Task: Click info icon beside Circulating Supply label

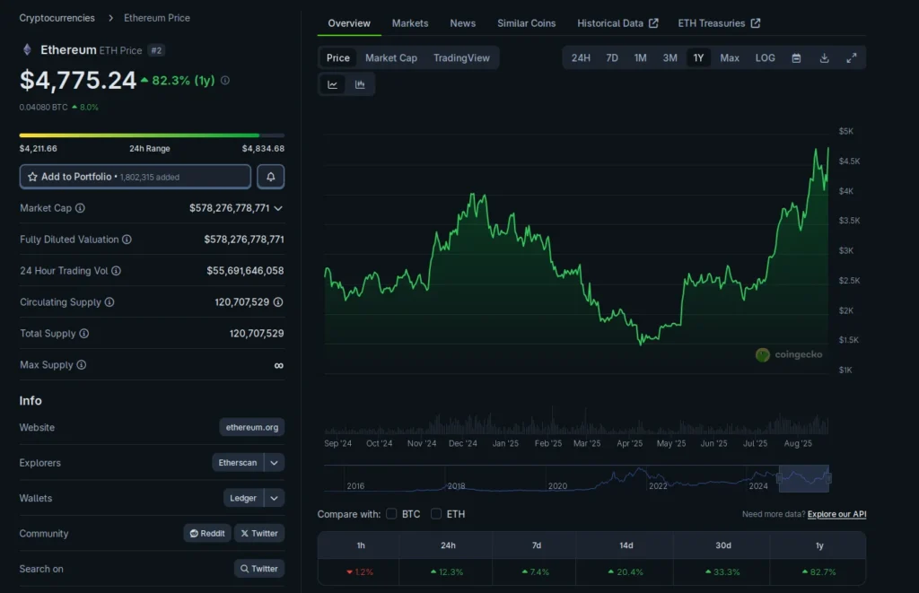Action: tap(109, 301)
